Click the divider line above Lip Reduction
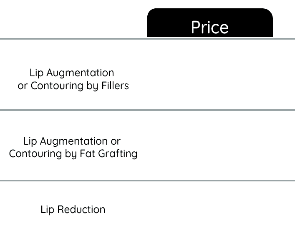 point(147,181)
